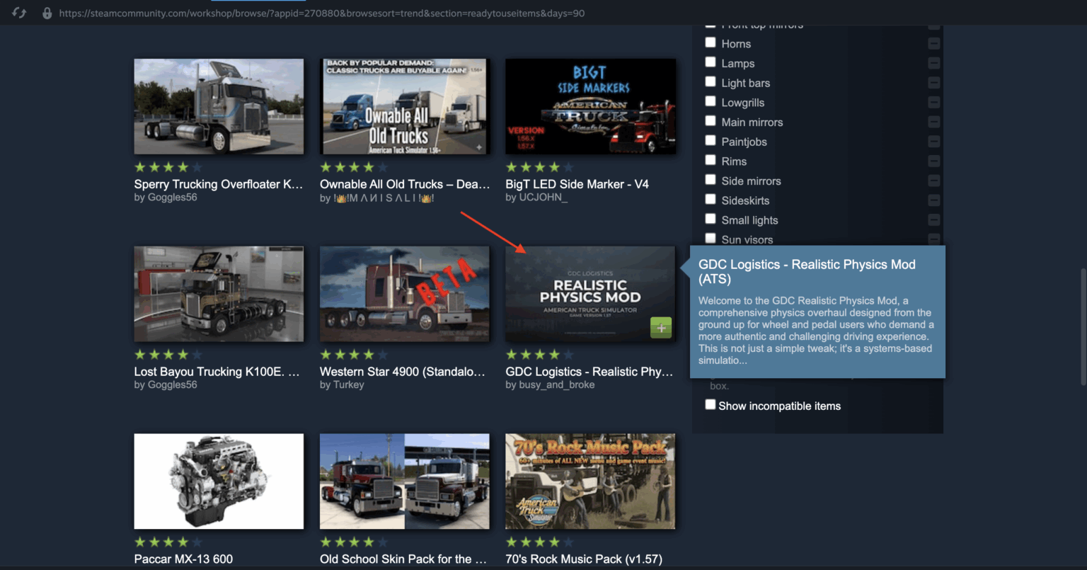This screenshot has width=1087, height=570.
Task: Exclude Main mirrors using its minus icon
Action: [x=933, y=121]
